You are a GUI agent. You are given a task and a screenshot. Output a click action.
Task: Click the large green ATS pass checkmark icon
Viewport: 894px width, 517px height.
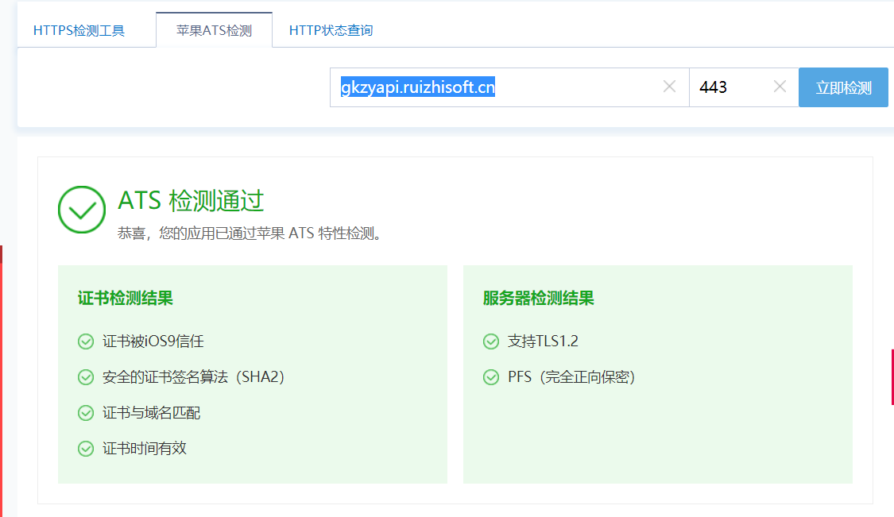[82, 210]
